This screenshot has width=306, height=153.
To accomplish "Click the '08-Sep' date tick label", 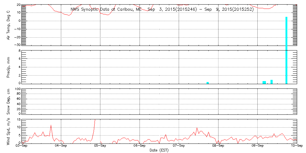I will click(x=218, y=146).
